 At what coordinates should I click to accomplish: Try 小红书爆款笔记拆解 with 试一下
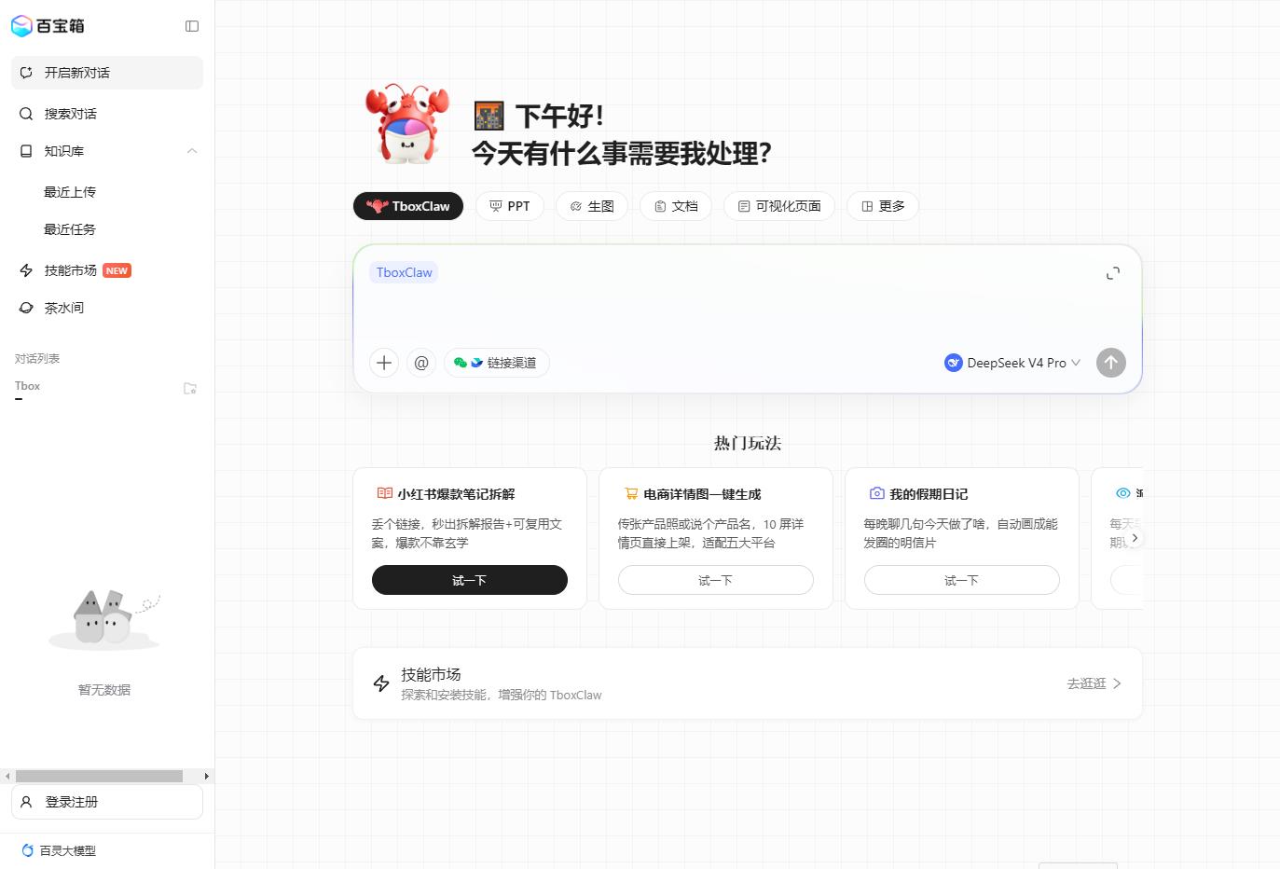[x=470, y=580]
